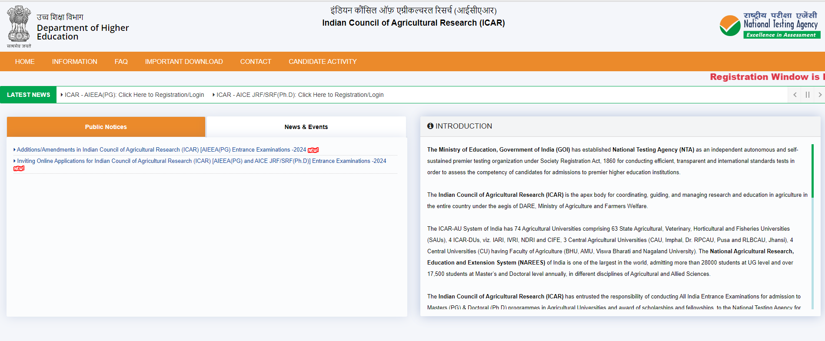Click the LATEST NEWS label

click(x=28, y=95)
